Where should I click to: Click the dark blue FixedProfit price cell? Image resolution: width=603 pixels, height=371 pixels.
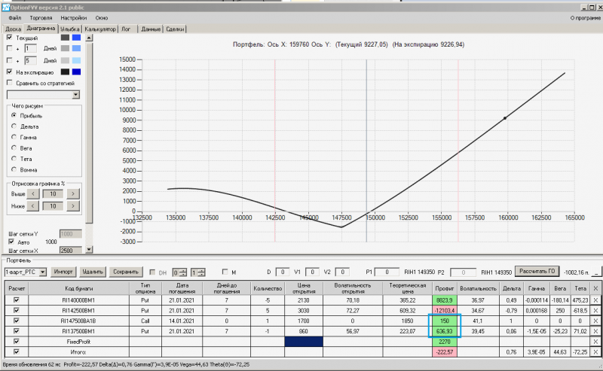tap(304, 342)
